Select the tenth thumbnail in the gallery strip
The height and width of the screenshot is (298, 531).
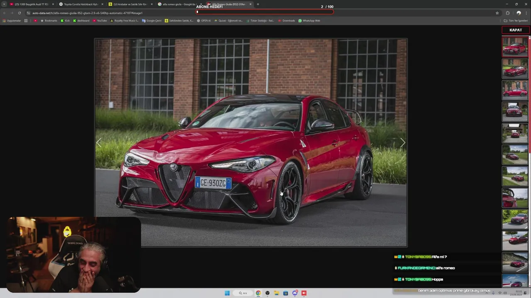(515, 241)
